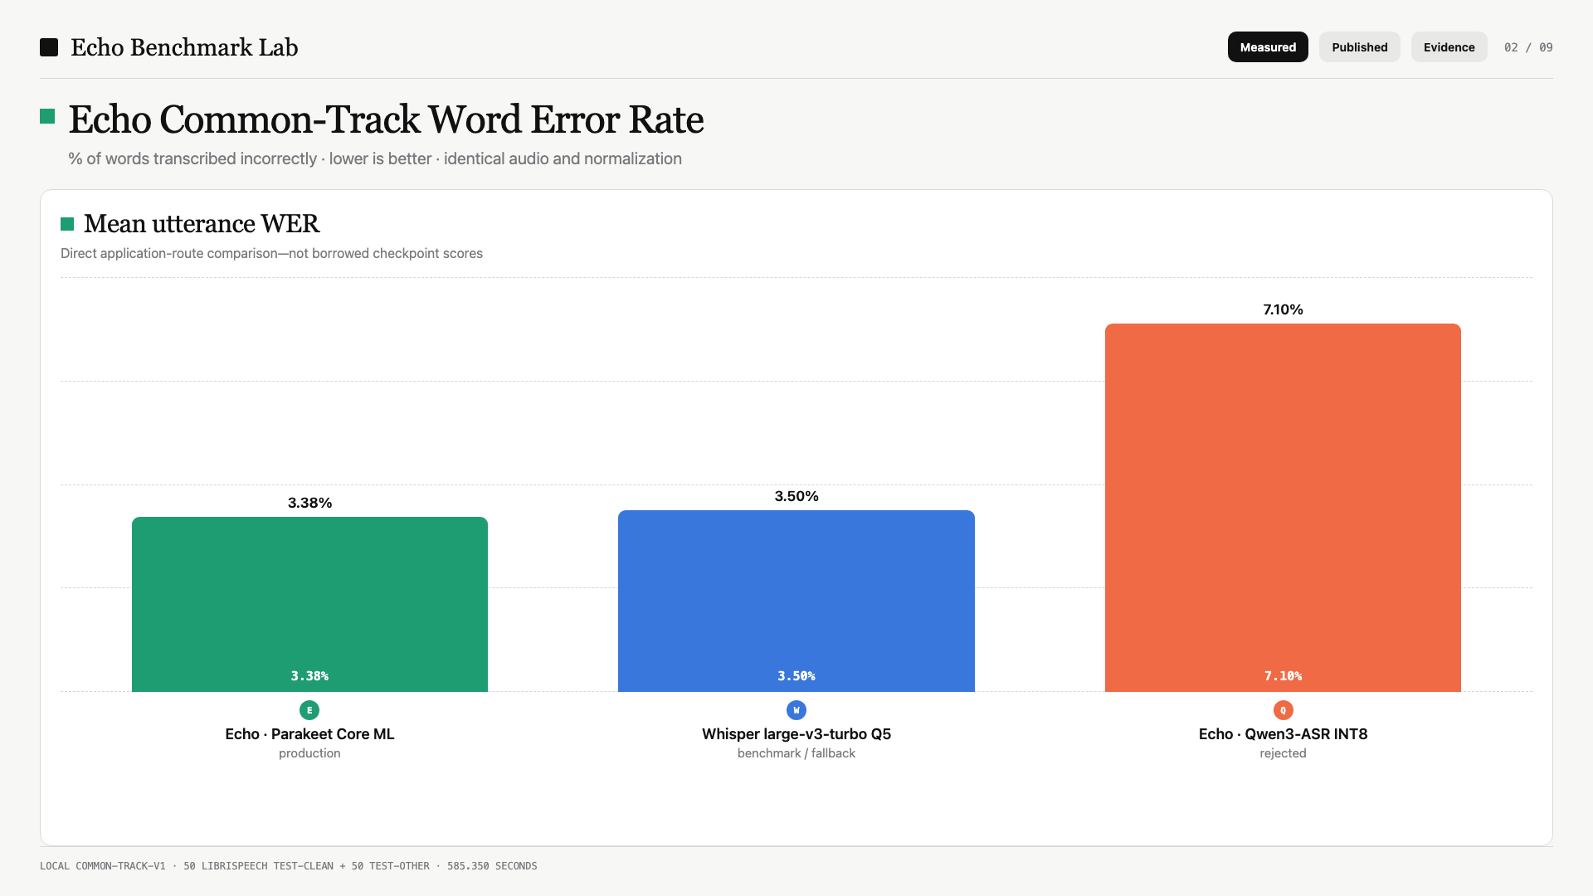Select the blue Whisper large-v3-turbo bar
Image resolution: width=1593 pixels, height=896 pixels.
point(796,601)
